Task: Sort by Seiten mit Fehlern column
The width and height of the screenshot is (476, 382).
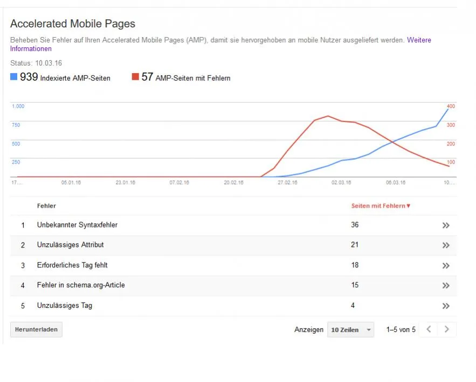Action: 381,206
